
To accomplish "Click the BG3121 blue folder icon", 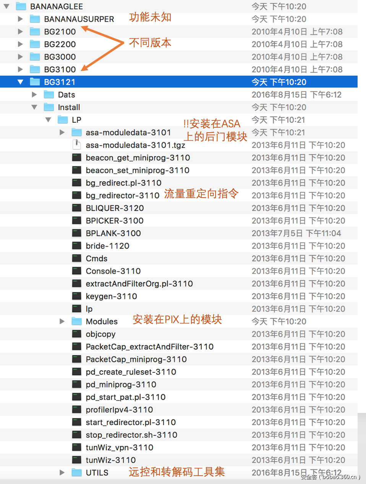I will (35, 81).
